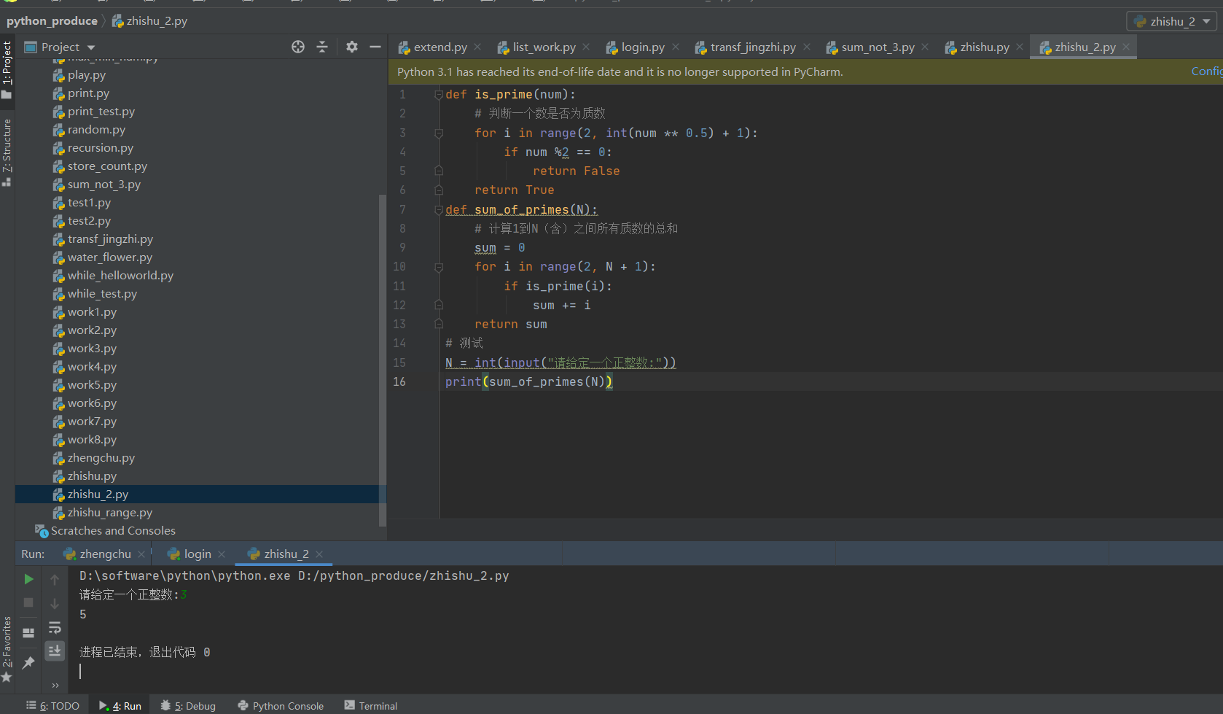The image size is (1223, 714).
Task: Switch to the login.py editor tab
Action: pyautogui.click(x=636, y=47)
